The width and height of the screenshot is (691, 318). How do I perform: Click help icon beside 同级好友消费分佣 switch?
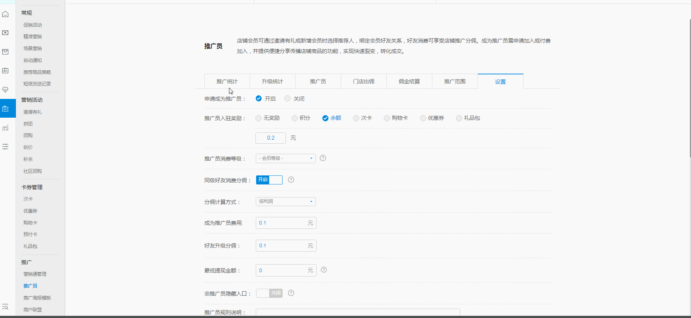click(291, 180)
